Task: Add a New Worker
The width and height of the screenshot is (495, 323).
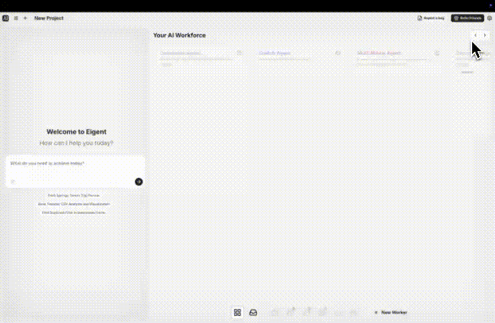Action: click(x=391, y=312)
